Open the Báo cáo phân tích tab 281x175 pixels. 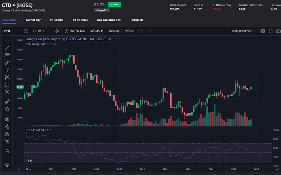(109, 19)
